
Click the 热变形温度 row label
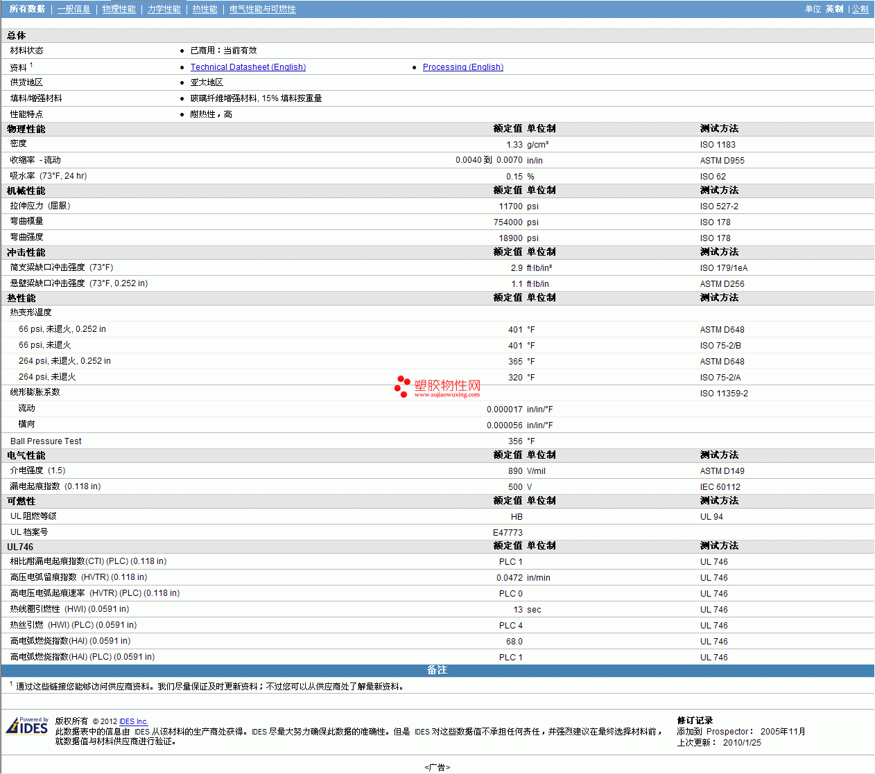pyautogui.click(x=31, y=313)
